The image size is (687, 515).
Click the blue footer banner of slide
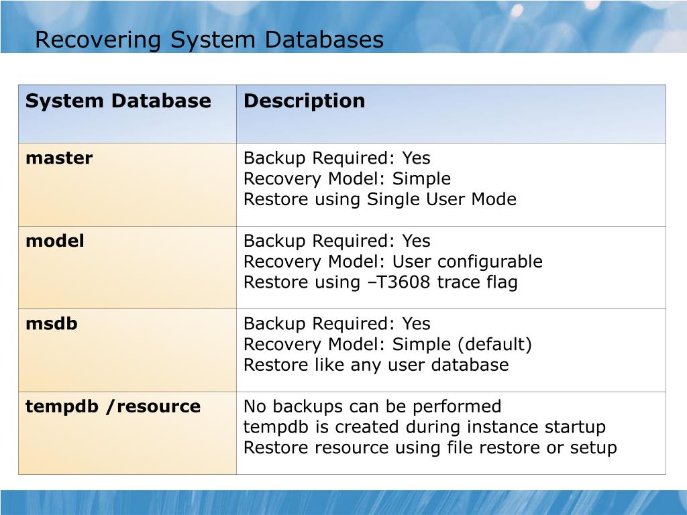[x=343, y=502]
